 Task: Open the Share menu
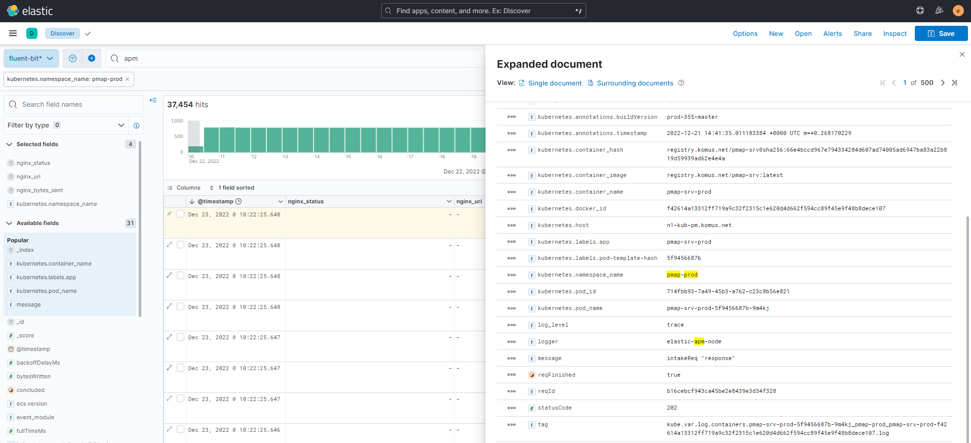pyautogui.click(x=863, y=34)
